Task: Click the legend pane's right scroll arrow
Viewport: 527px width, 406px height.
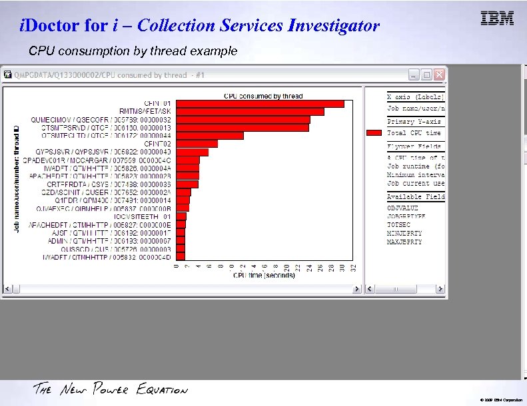Action: (440, 289)
